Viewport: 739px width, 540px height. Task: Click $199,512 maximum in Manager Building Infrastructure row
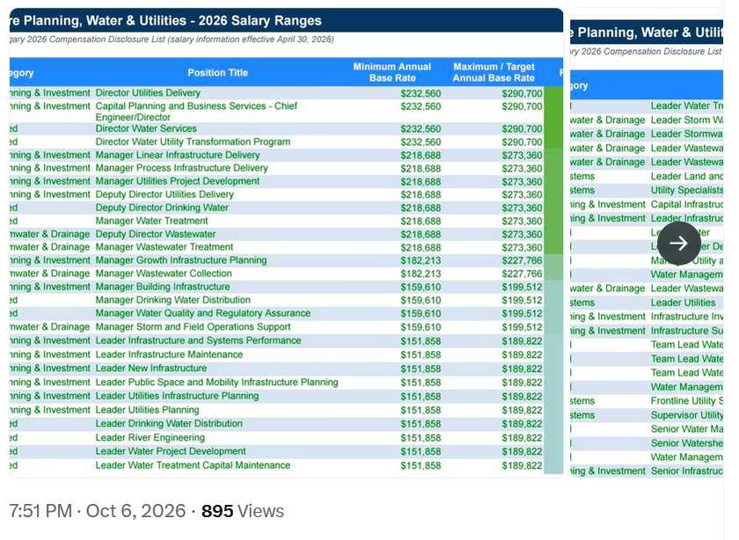pos(522,287)
